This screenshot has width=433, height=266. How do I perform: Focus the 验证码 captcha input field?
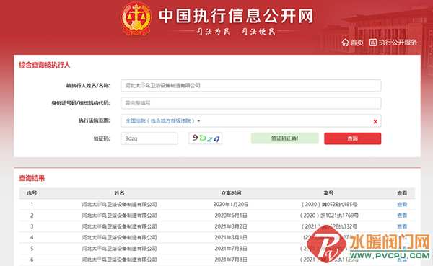click(x=149, y=138)
